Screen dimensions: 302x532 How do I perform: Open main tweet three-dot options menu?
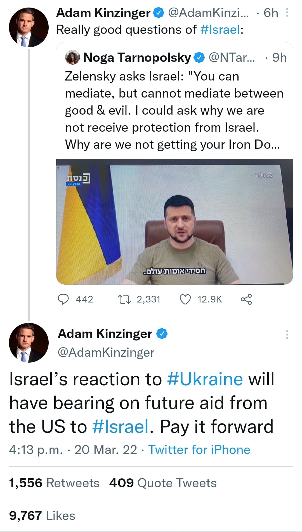[x=287, y=334]
